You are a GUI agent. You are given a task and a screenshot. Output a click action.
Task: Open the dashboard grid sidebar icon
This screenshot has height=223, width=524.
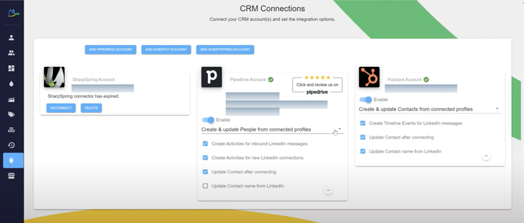point(11,68)
